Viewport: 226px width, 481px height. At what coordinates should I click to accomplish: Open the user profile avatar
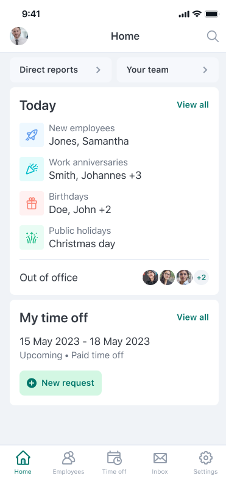(19, 36)
